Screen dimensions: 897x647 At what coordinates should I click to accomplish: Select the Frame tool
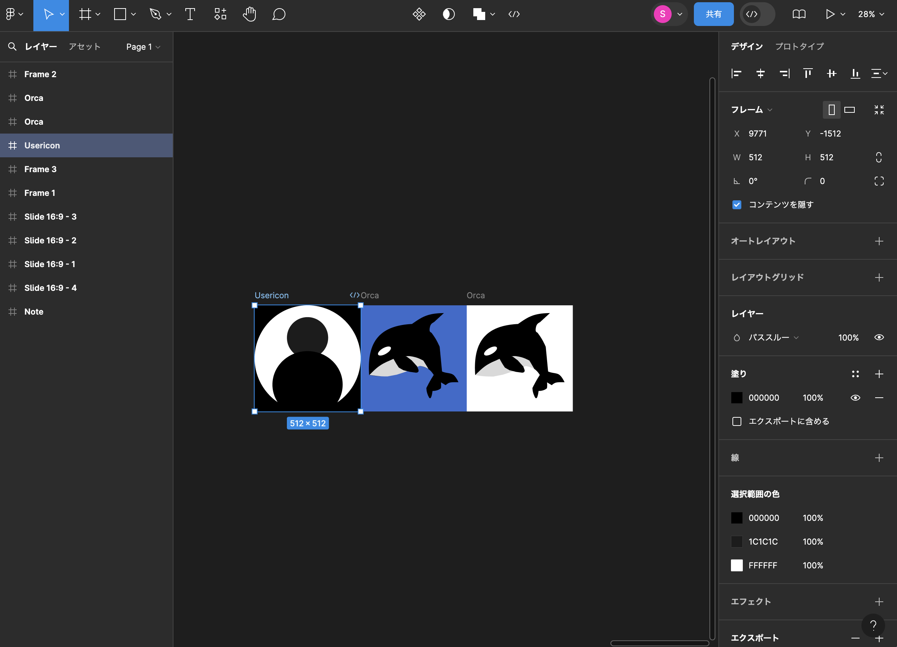pos(85,14)
